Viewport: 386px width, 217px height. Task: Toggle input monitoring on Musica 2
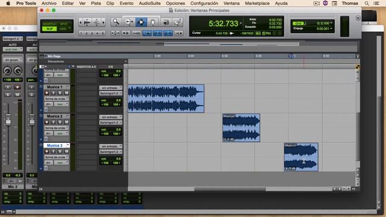click(x=53, y=122)
